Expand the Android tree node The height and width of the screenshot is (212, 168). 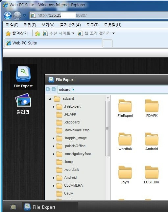click(54, 178)
